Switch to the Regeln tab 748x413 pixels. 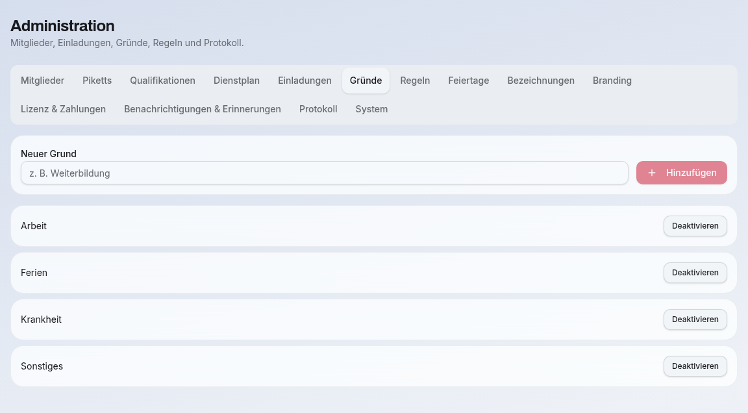click(x=415, y=81)
